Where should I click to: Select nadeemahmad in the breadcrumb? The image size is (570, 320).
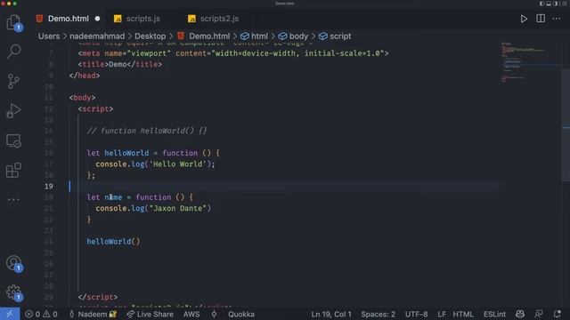click(97, 36)
